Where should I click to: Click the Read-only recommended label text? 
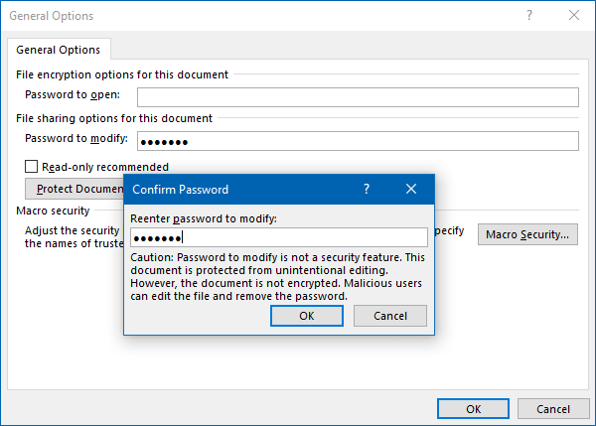[105, 167]
